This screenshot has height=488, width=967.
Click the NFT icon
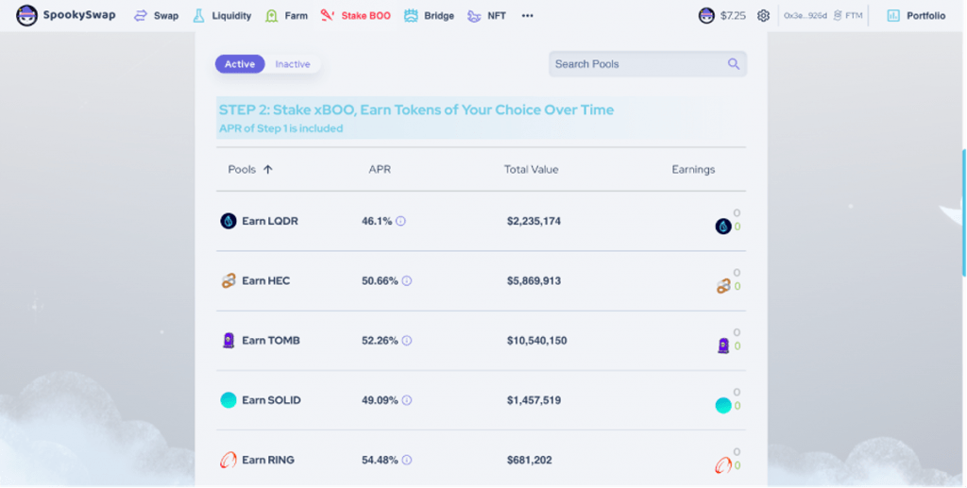(474, 16)
